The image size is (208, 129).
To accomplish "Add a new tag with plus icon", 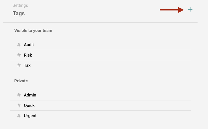I will click(190, 9).
